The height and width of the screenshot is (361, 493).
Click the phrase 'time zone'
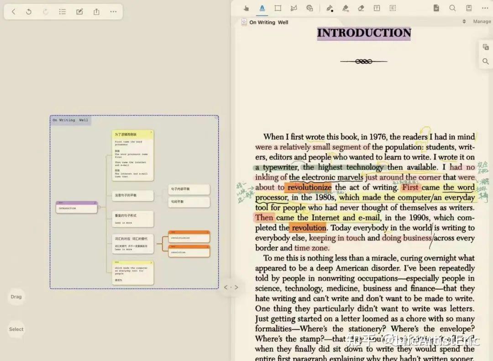312,248
